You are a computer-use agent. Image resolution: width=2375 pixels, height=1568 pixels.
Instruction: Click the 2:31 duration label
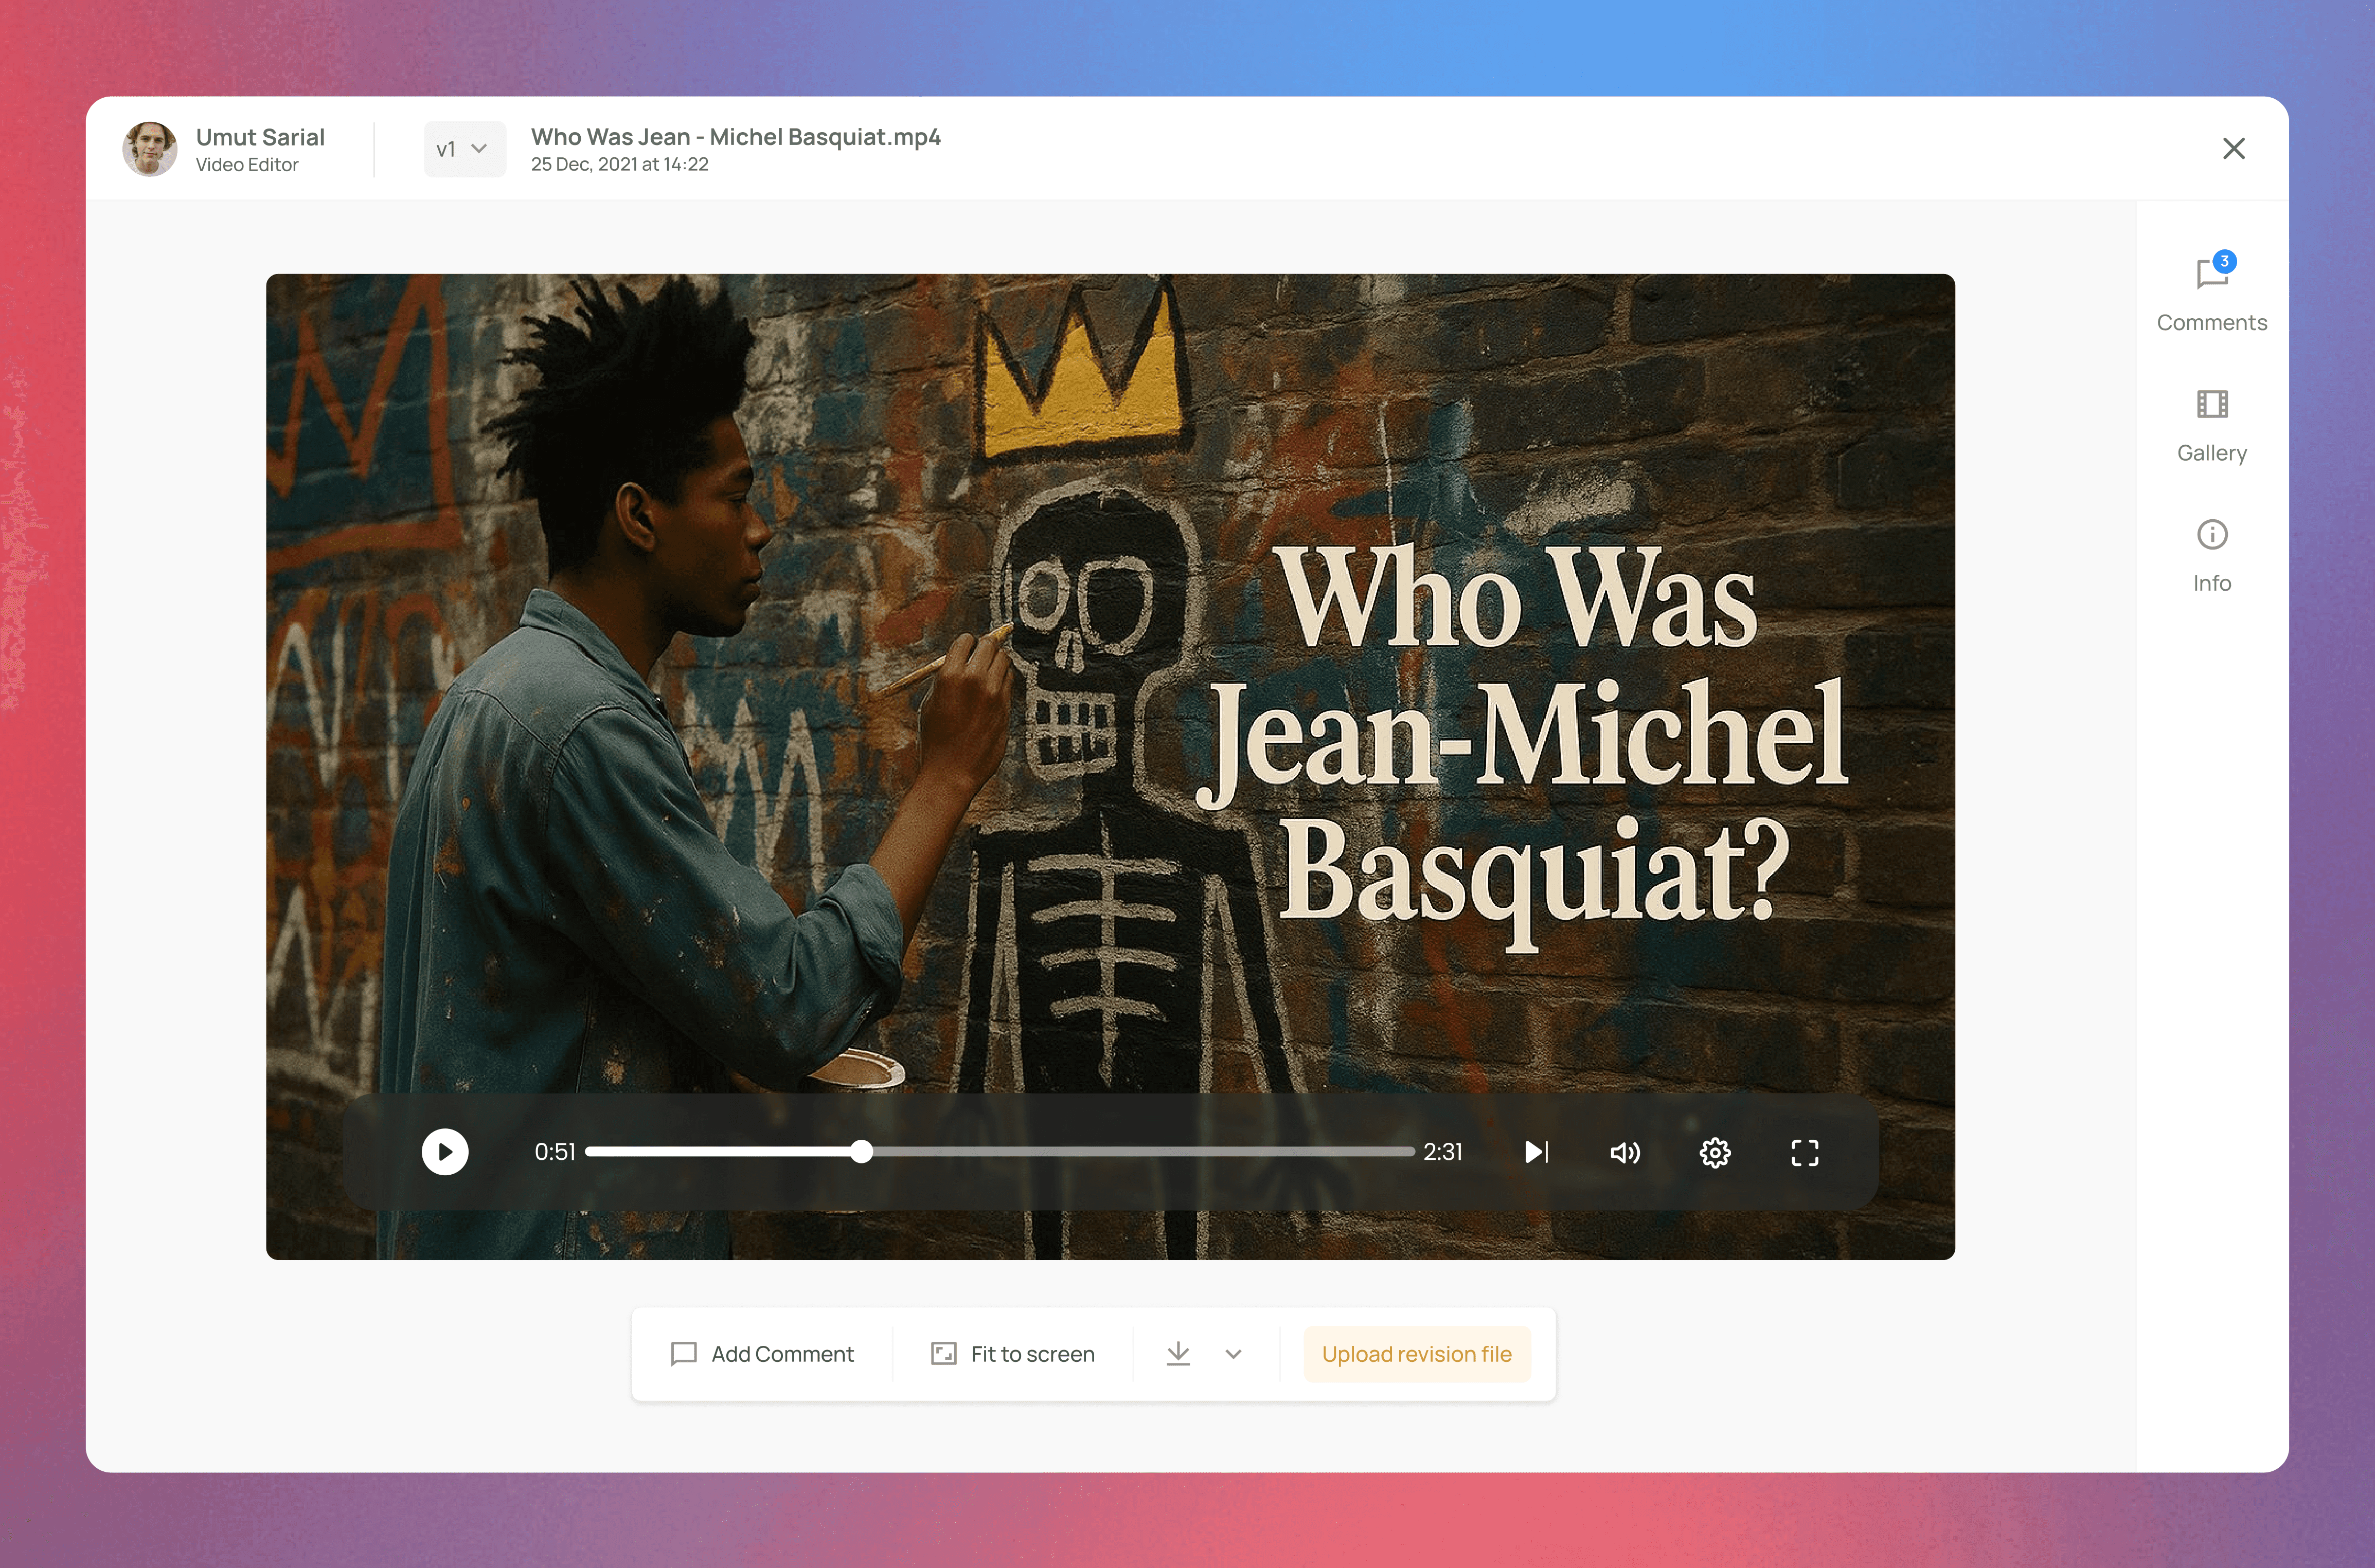[x=1442, y=1152]
